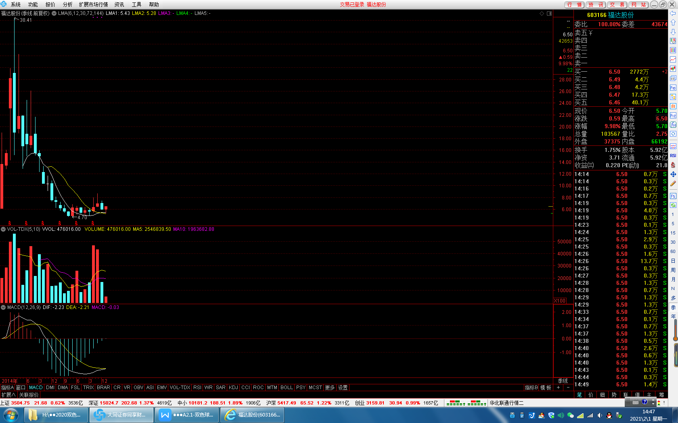Click the 网站 button at top right
Viewport: 678px width, 423px height.
pyautogui.click(x=638, y=4)
